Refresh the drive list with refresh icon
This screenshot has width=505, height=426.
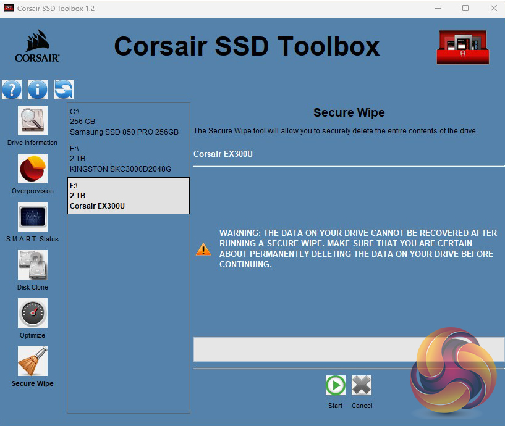tap(63, 90)
